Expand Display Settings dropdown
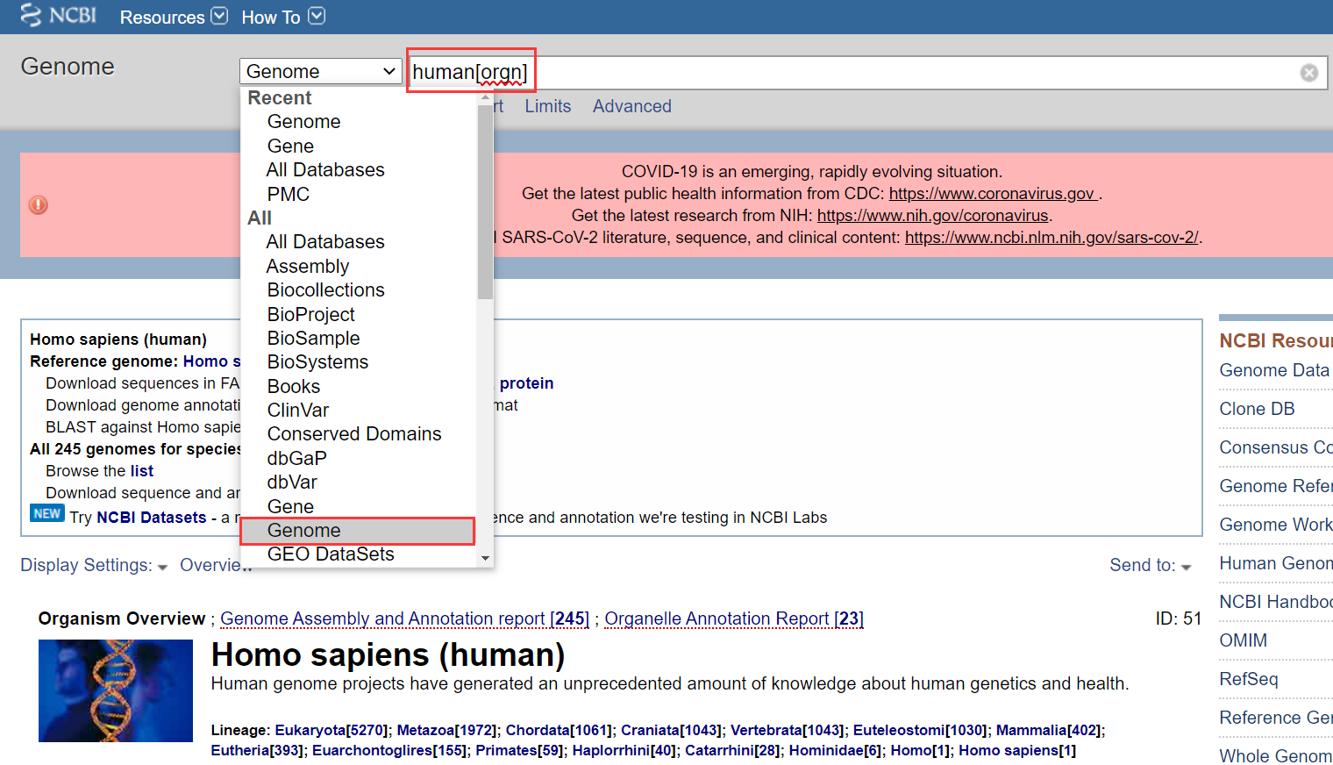Screen dimensions: 1333x765 tap(94, 566)
